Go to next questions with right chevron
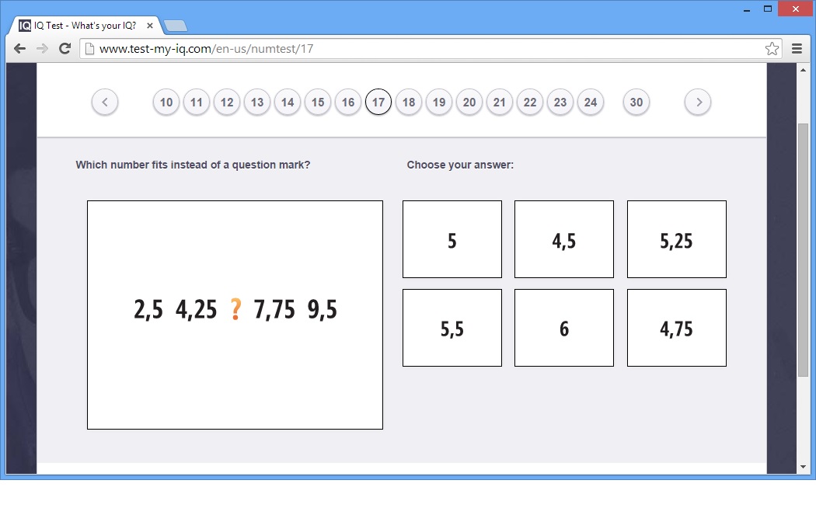 [698, 102]
